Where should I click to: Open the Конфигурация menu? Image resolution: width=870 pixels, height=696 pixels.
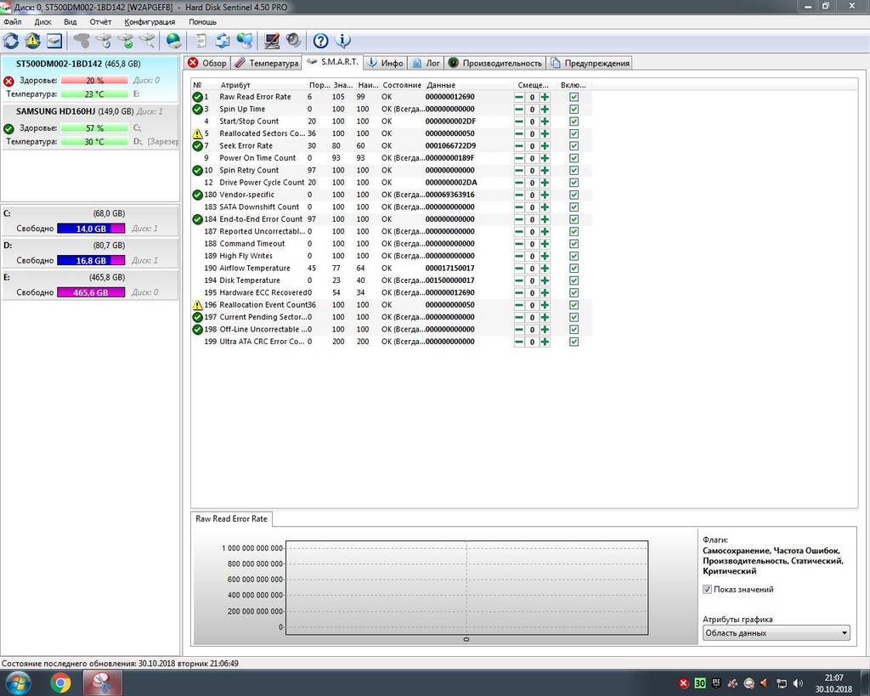[x=150, y=21]
